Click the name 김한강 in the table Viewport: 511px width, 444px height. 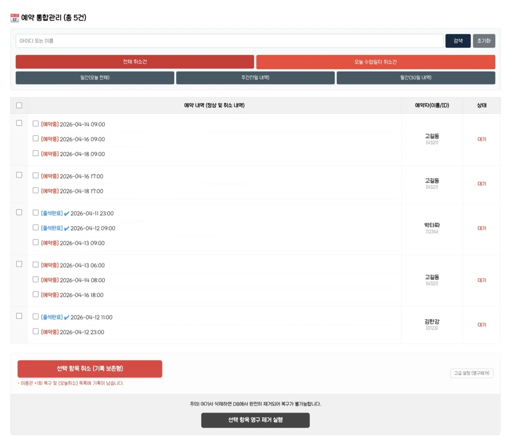(432, 322)
